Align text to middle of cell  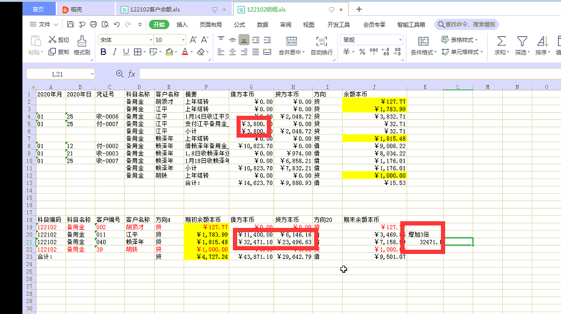[x=232, y=39]
